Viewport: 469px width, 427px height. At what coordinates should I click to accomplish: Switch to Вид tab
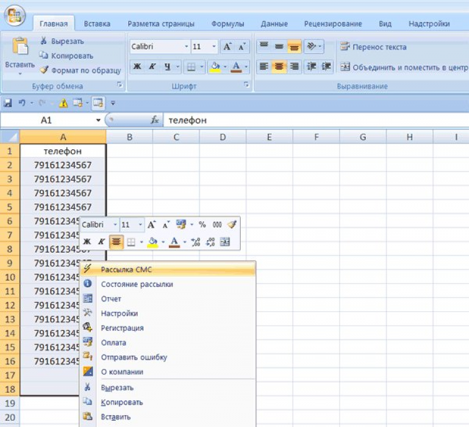(x=385, y=24)
